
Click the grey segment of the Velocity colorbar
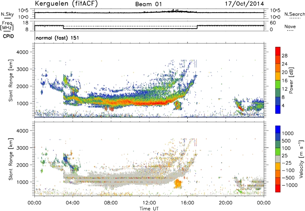click(x=278, y=159)
